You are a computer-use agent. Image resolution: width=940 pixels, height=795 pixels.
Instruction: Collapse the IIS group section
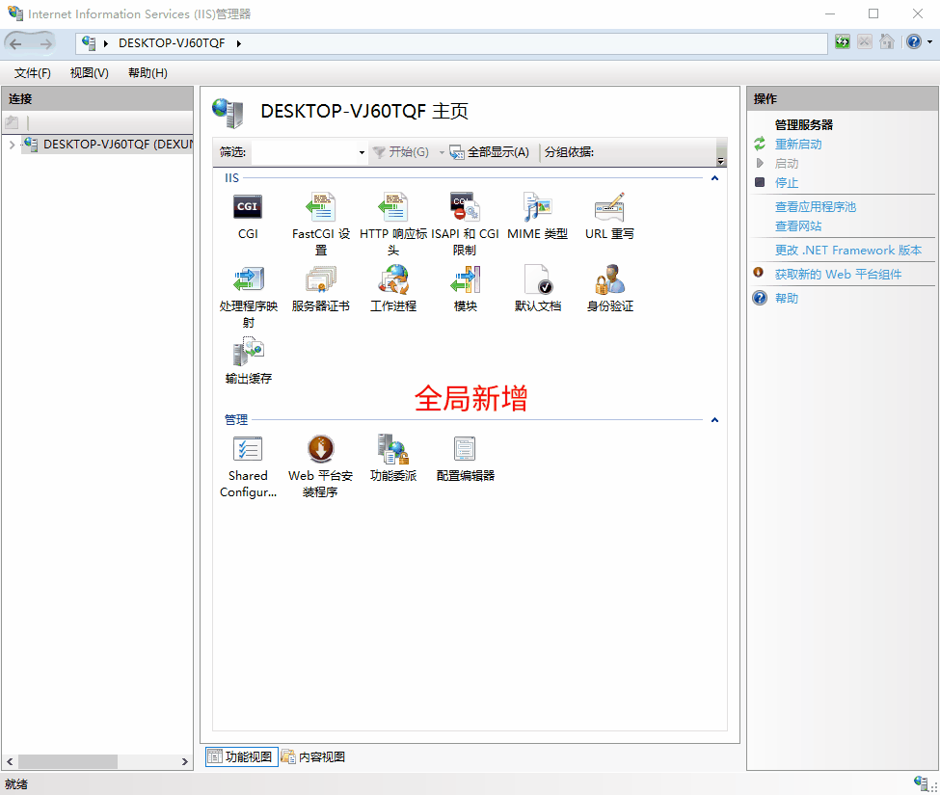pyautogui.click(x=714, y=178)
